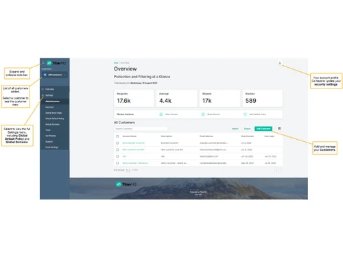343x257 pixels.
Task: Open Email Settings in the sidebar
Action: [51, 147]
